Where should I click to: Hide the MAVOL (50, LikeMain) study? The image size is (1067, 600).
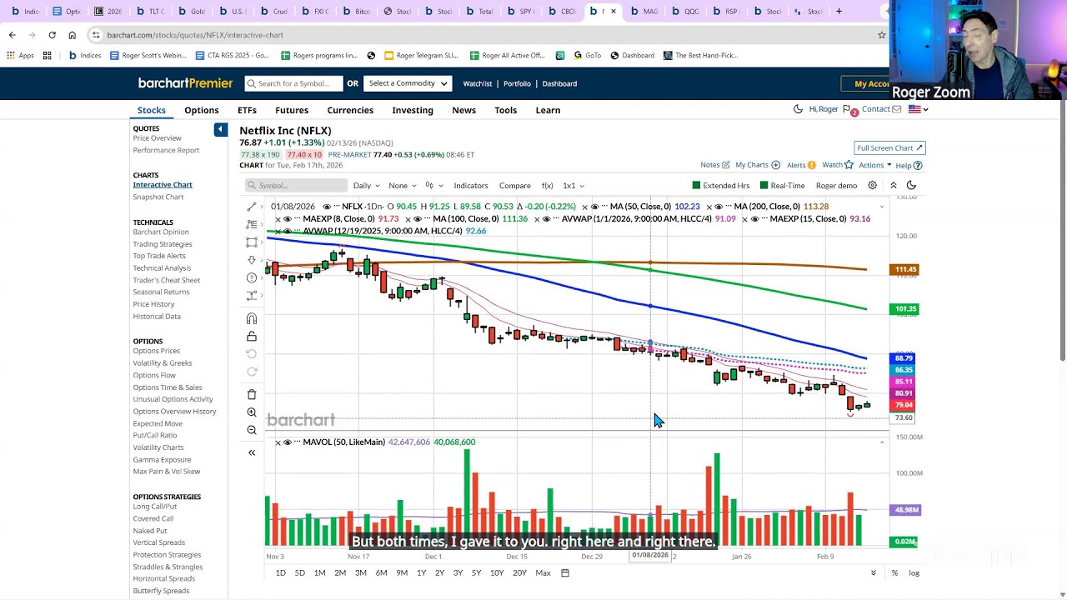click(x=288, y=442)
